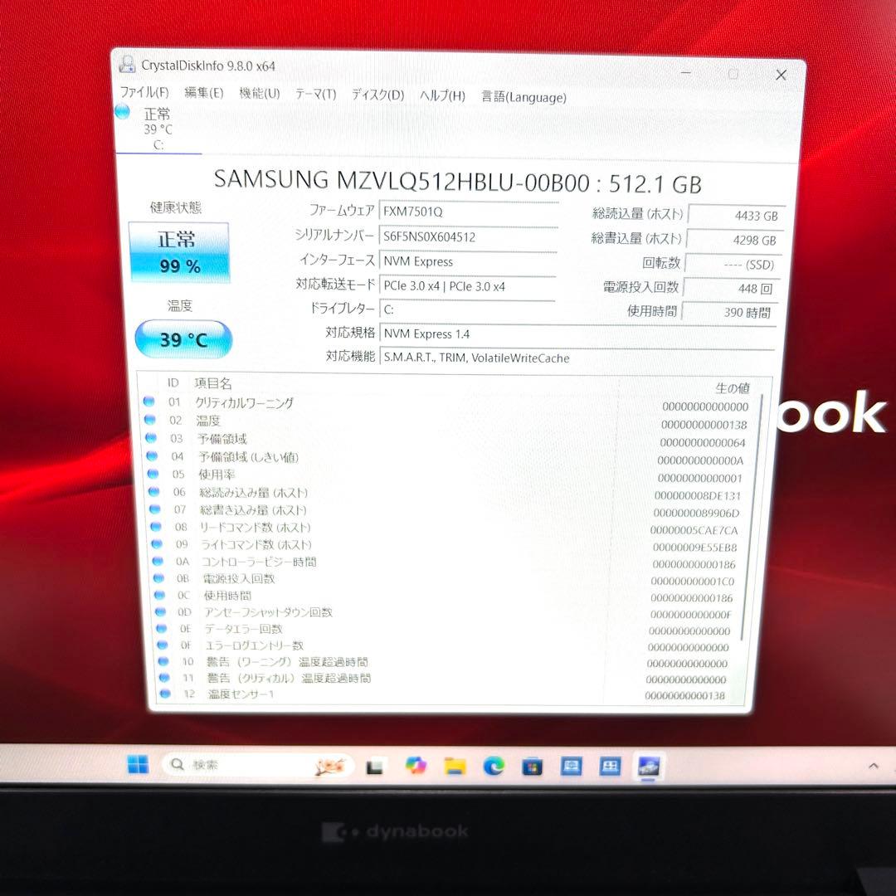Click status icon for 0E データエラー回数
Image resolution: width=896 pixels, height=896 pixels.
162,628
